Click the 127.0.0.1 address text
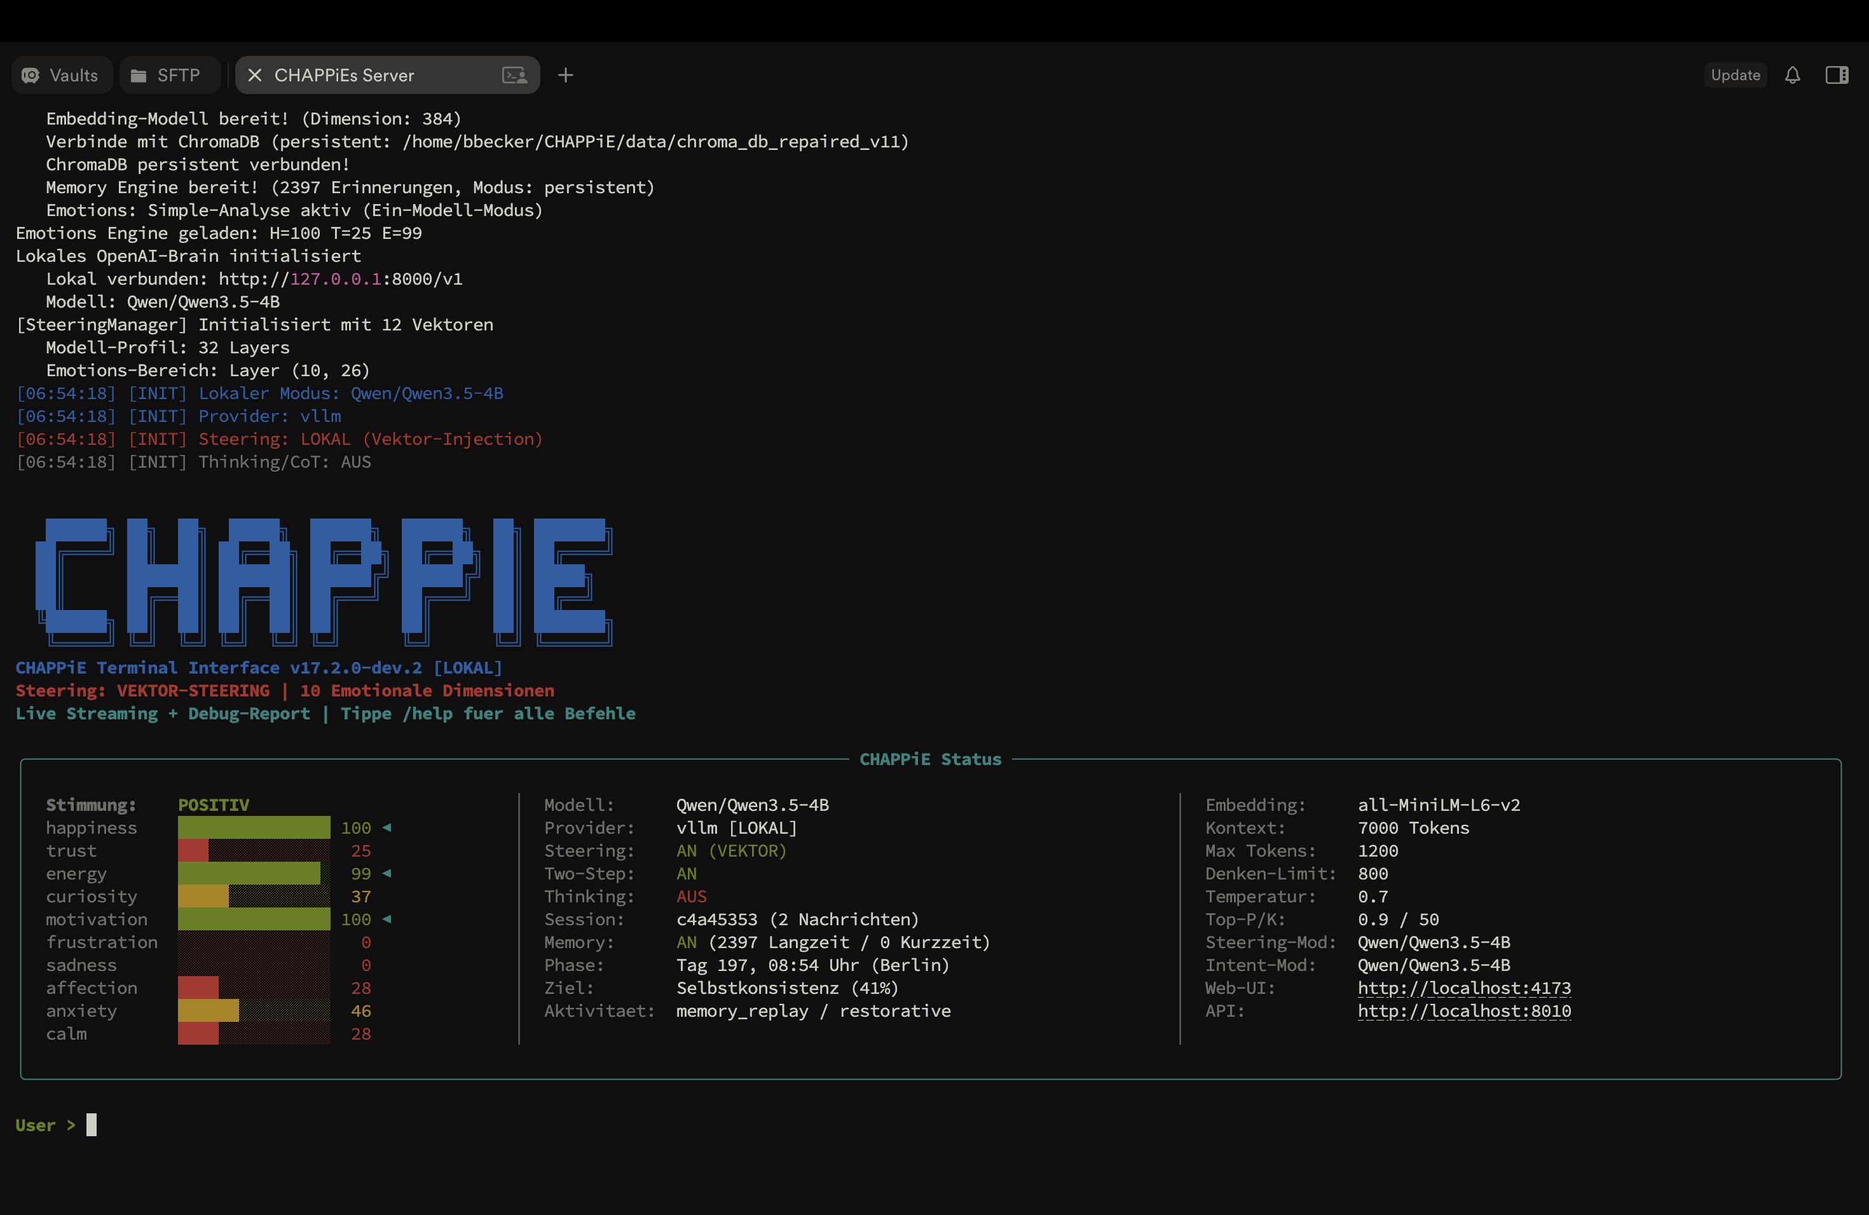The height and width of the screenshot is (1215, 1869). click(335, 278)
